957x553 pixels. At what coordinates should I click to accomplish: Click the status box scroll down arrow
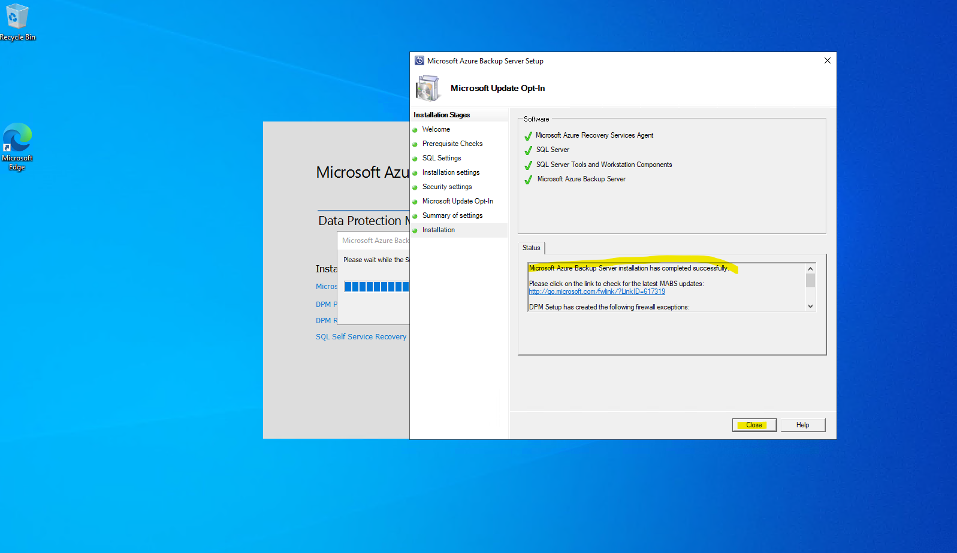pyautogui.click(x=810, y=306)
